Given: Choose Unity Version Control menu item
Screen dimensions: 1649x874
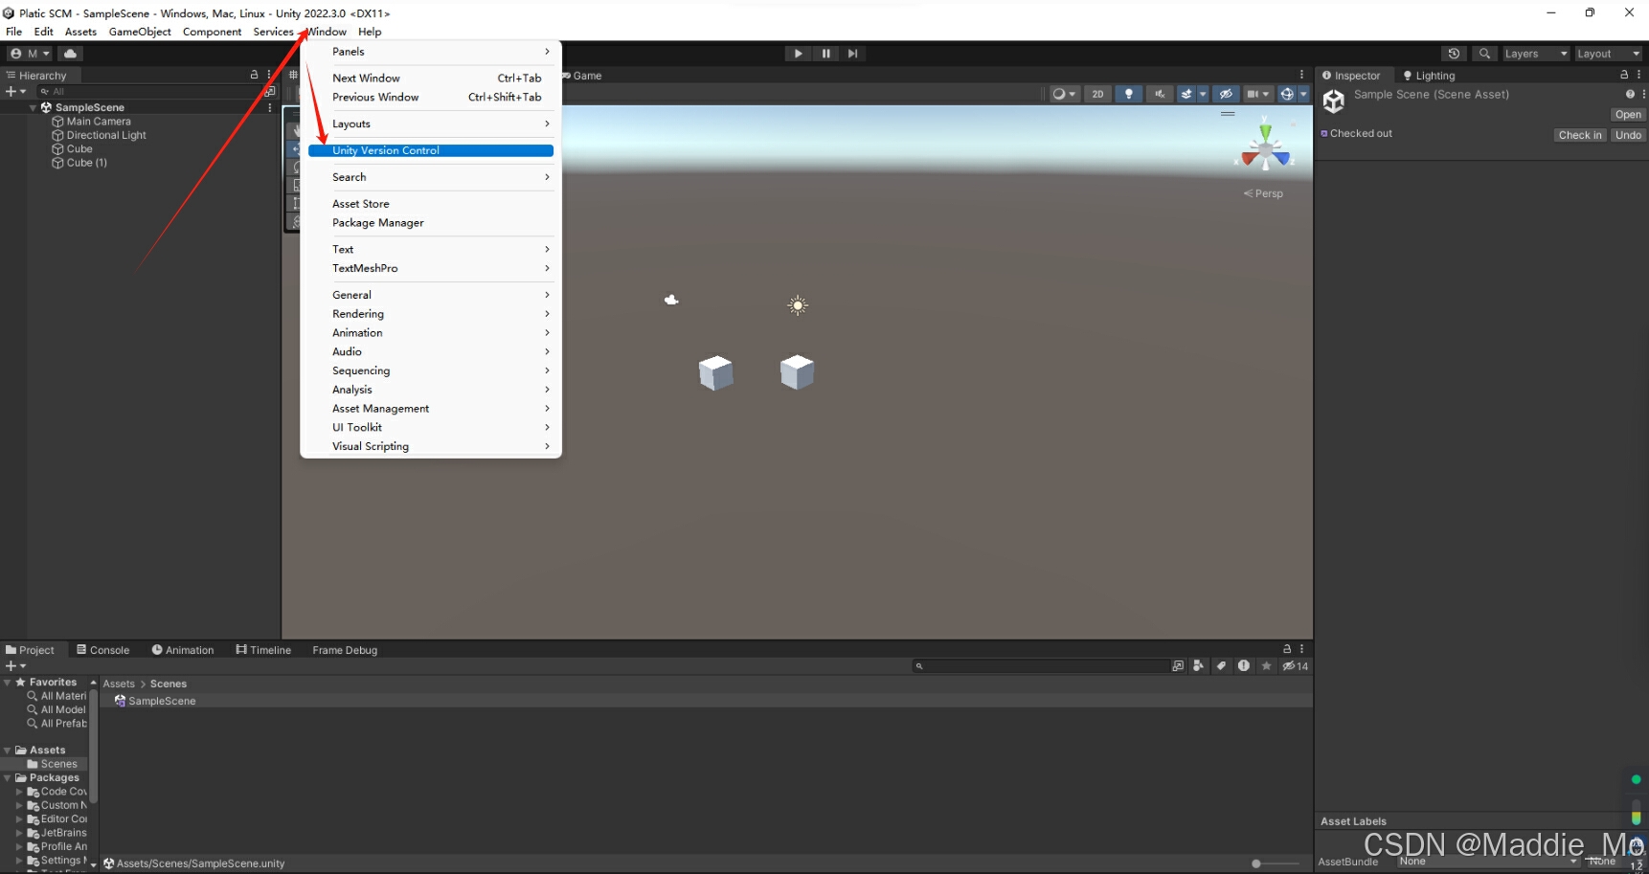Looking at the screenshot, I should [x=431, y=150].
